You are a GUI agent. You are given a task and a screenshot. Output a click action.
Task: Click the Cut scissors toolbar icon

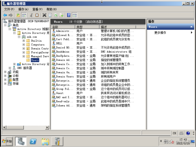(31, 15)
